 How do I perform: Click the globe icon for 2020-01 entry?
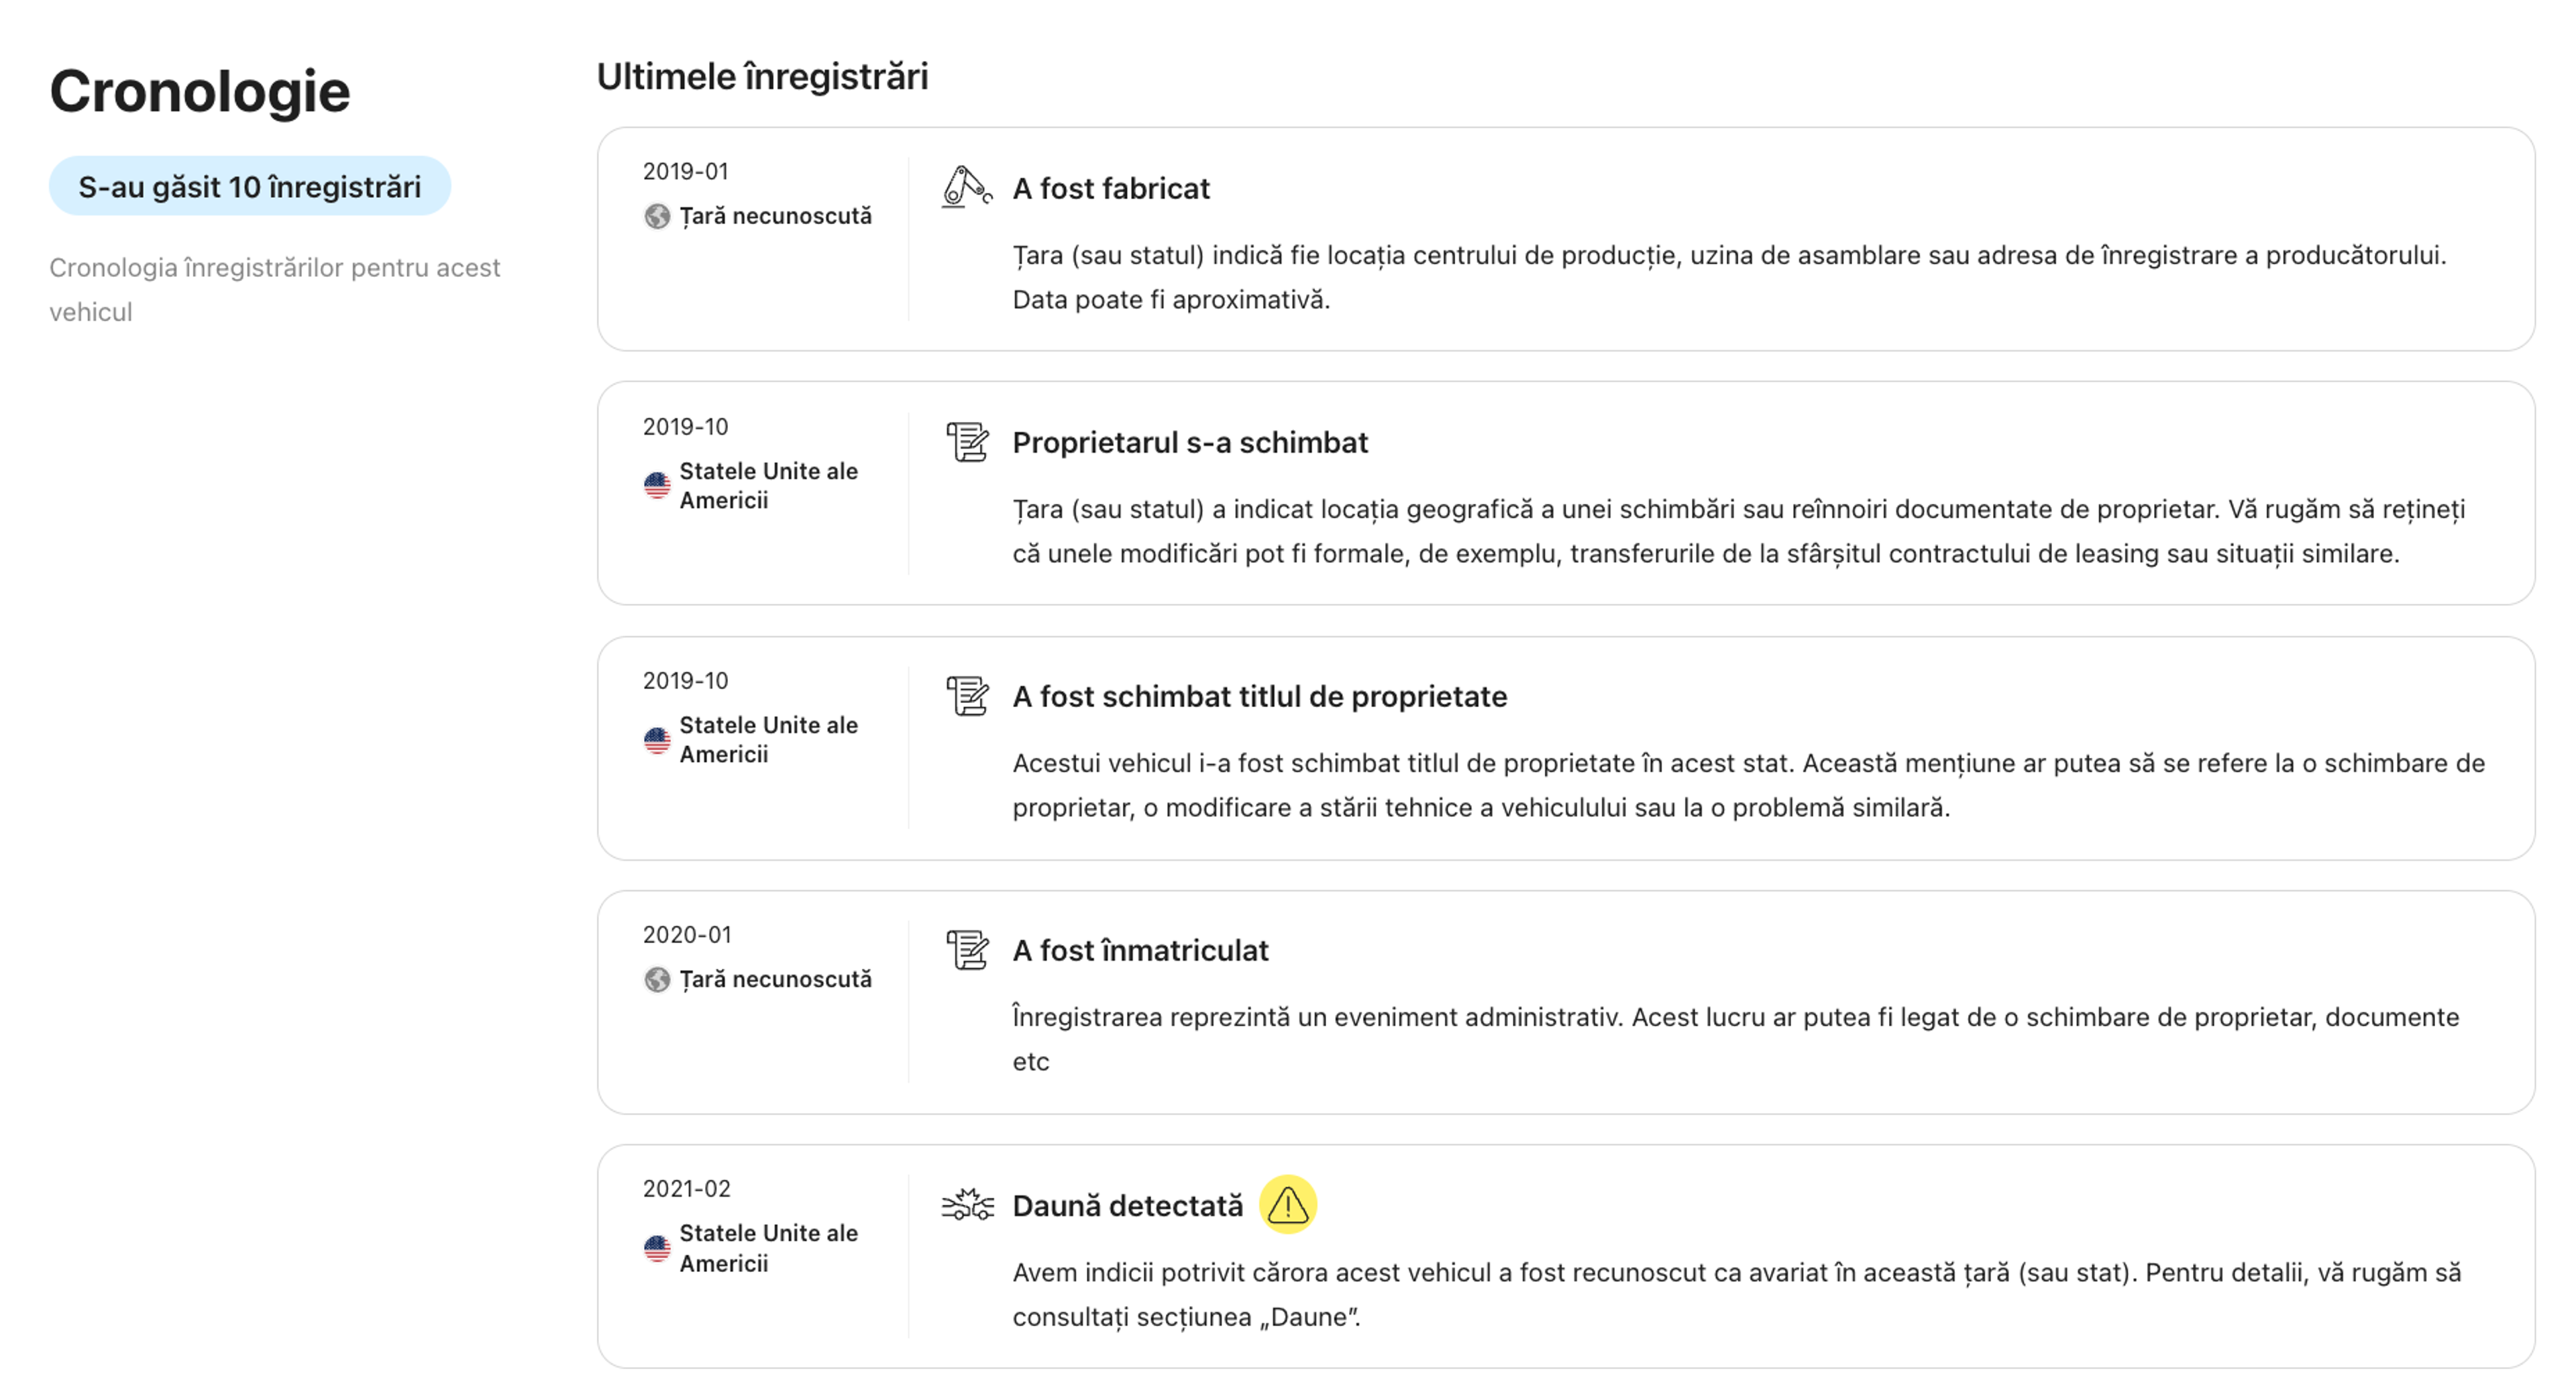(x=657, y=979)
